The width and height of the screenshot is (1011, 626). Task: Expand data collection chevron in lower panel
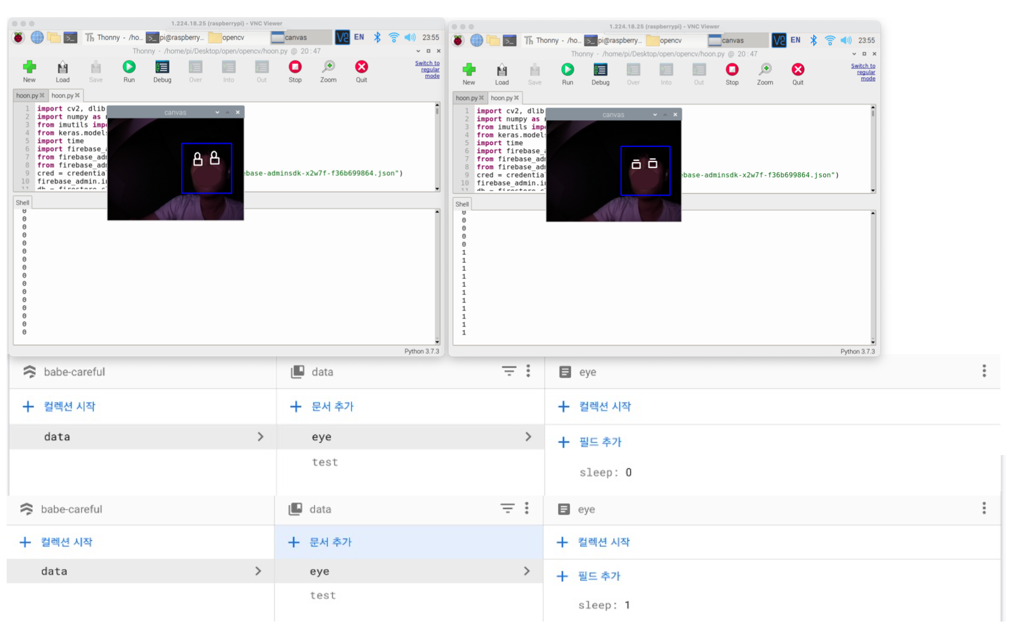click(258, 571)
